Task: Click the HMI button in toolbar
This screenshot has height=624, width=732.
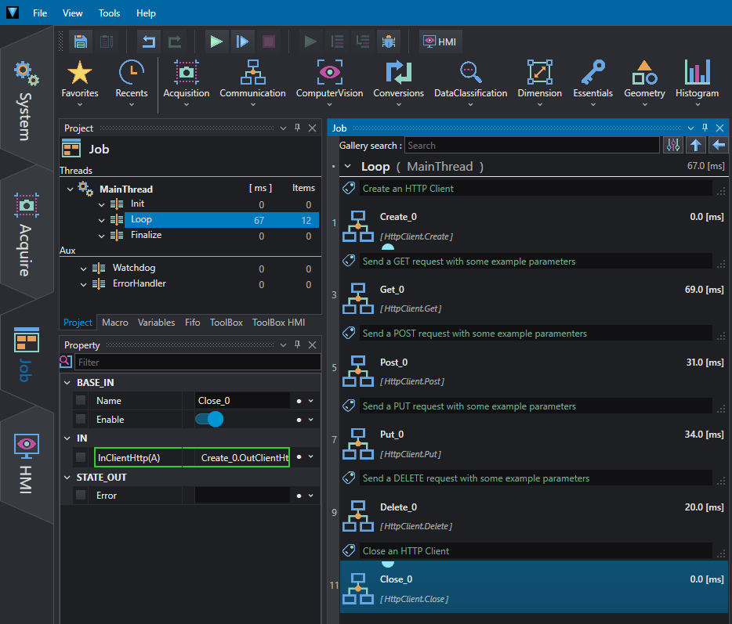Action: point(440,41)
